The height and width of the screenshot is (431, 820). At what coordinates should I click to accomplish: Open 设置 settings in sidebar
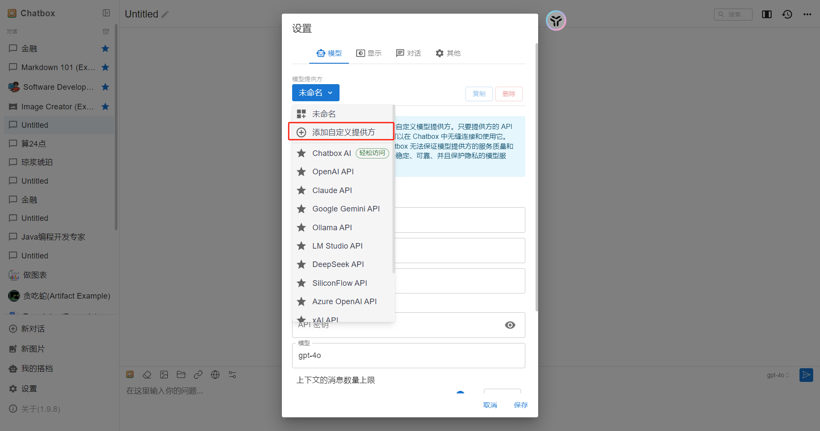click(59, 389)
